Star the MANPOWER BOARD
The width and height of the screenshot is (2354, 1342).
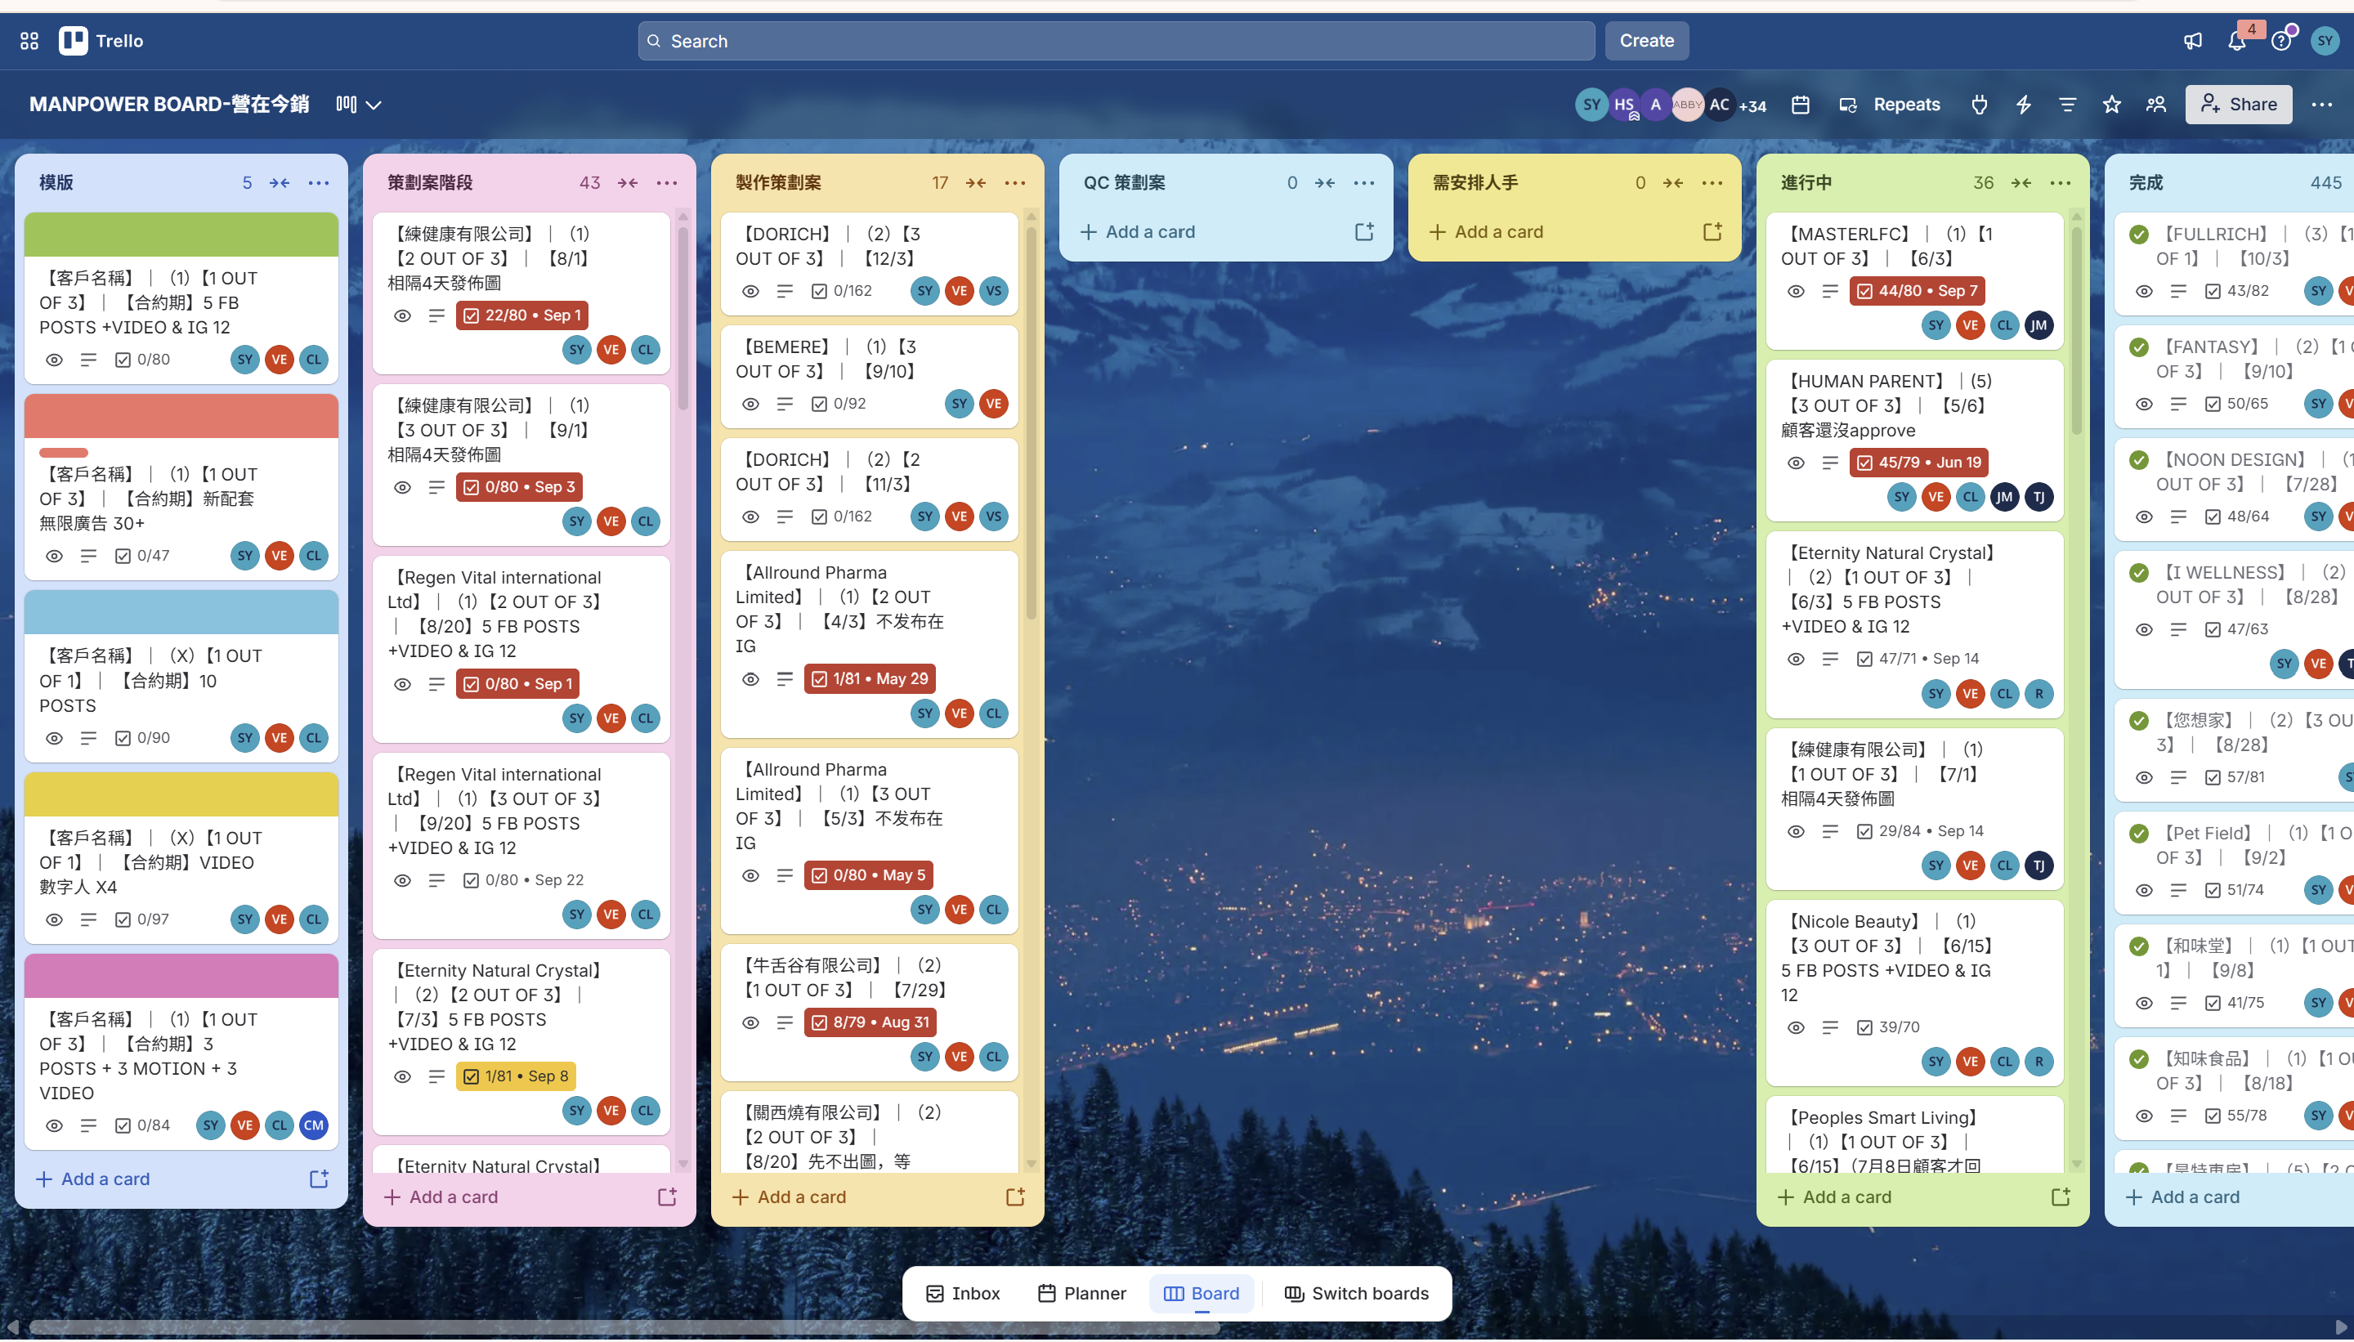[2111, 104]
